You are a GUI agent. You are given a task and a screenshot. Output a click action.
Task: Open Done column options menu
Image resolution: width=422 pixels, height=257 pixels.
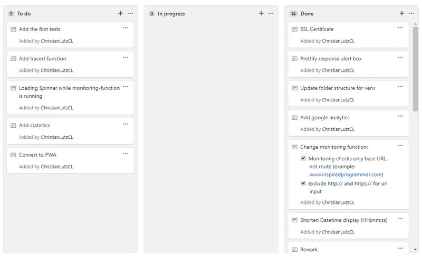(x=411, y=13)
